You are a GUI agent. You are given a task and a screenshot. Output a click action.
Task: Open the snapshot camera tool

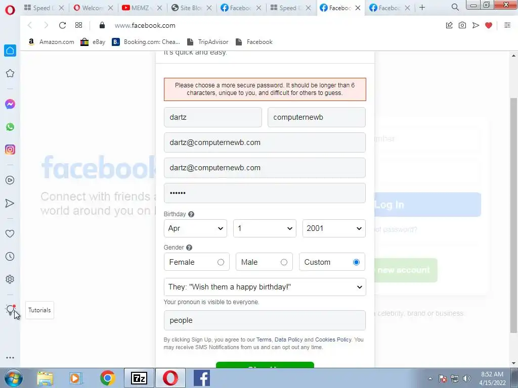[x=462, y=25]
